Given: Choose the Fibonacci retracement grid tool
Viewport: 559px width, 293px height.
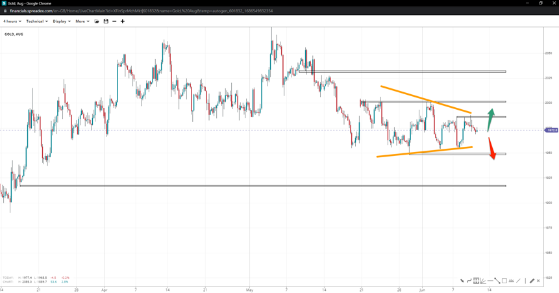Looking at the screenshot, I should point(476,281).
